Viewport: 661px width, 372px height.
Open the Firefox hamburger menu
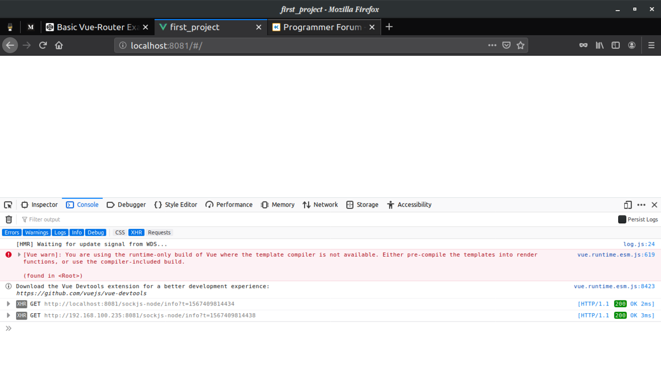[x=651, y=45]
